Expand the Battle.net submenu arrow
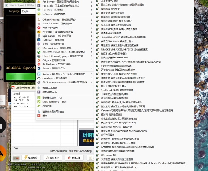This screenshot has width=208, height=171. coord(92,40)
